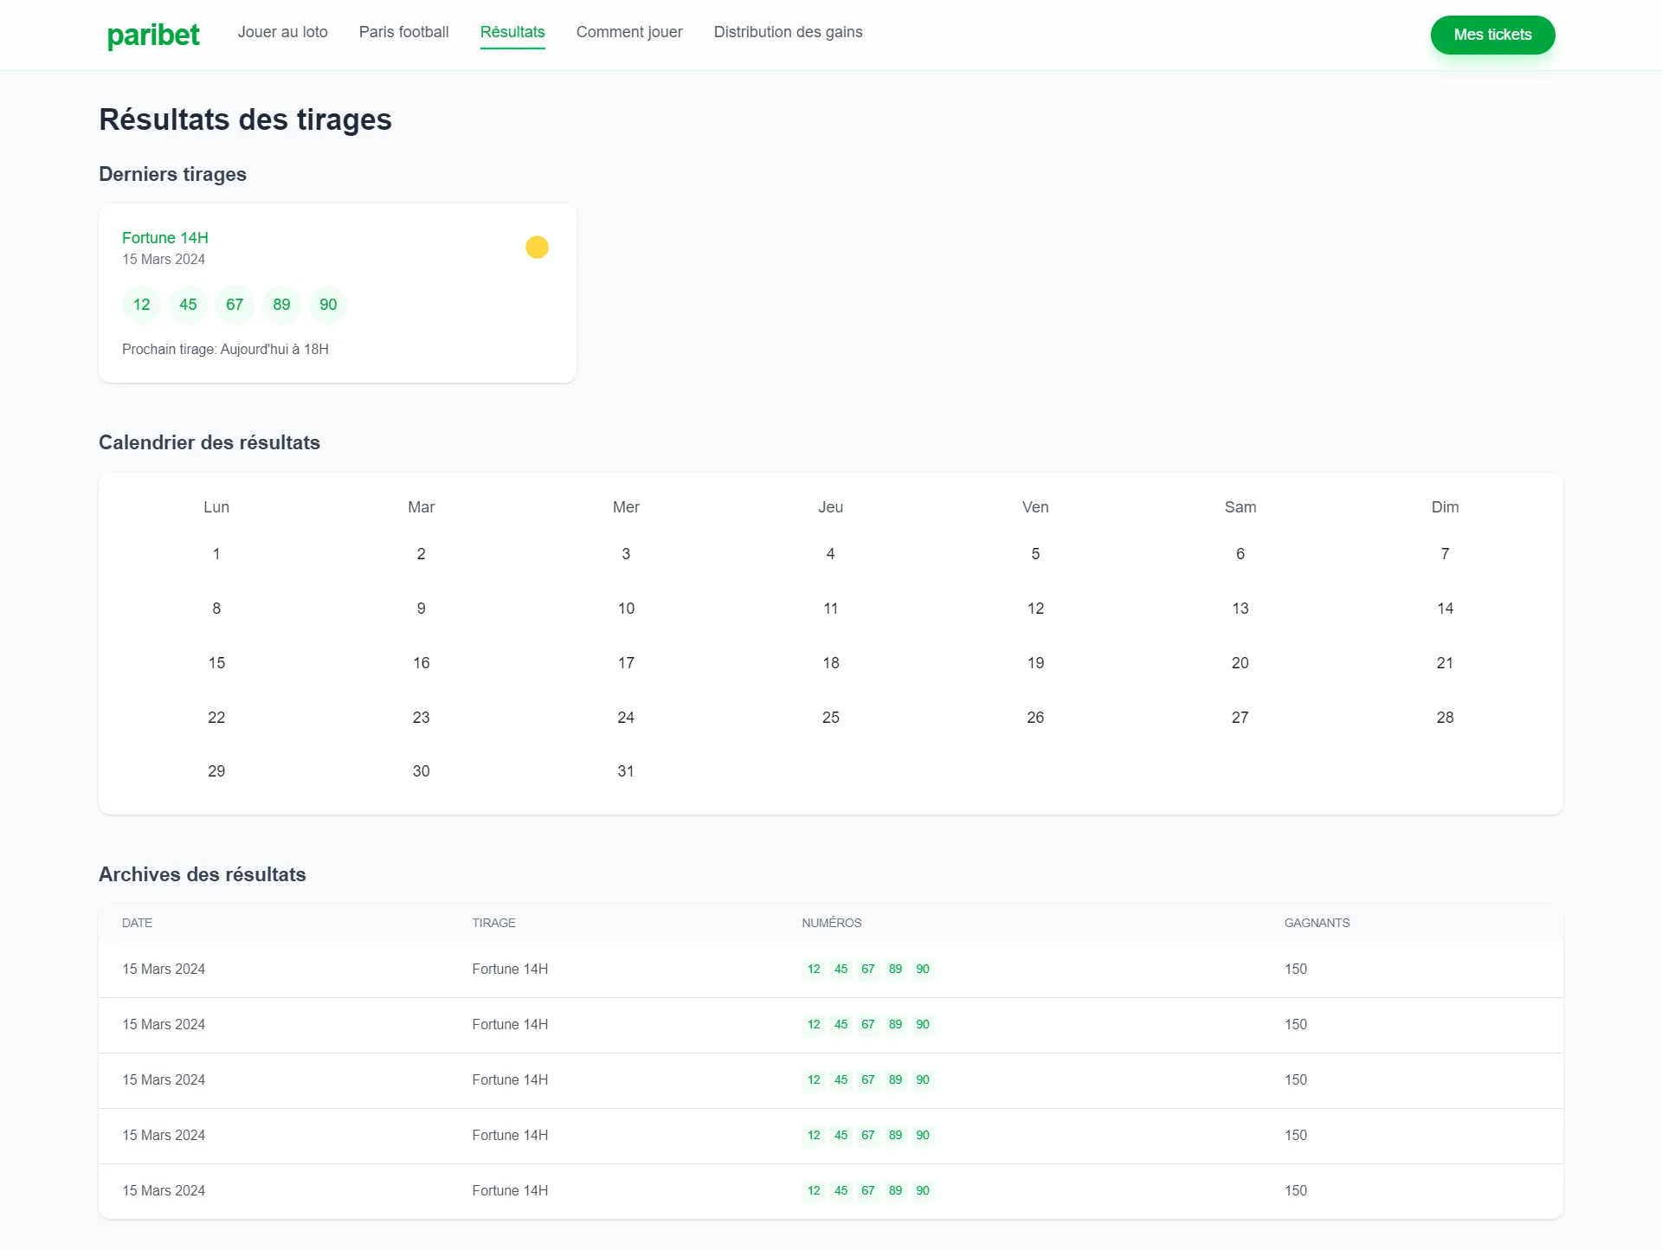1662x1250 pixels.
Task: Select day 15 in results calendar
Action: pyautogui.click(x=216, y=663)
